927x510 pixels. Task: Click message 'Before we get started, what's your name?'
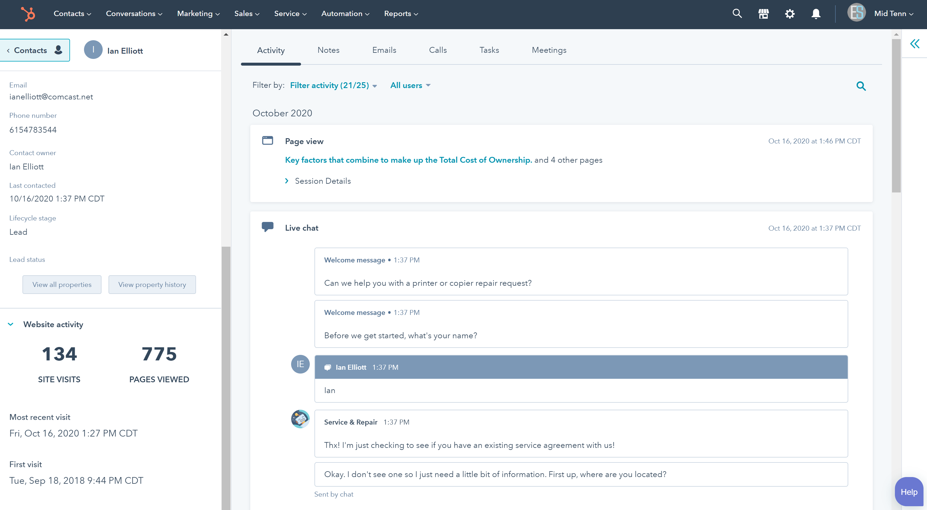tap(581, 324)
